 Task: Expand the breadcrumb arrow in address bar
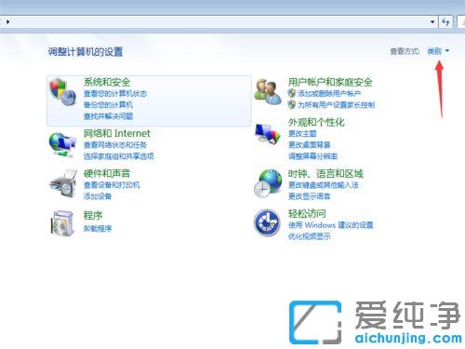tap(8, 22)
